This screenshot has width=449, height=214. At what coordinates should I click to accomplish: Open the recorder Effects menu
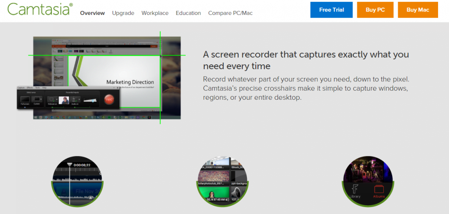tap(30, 88)
